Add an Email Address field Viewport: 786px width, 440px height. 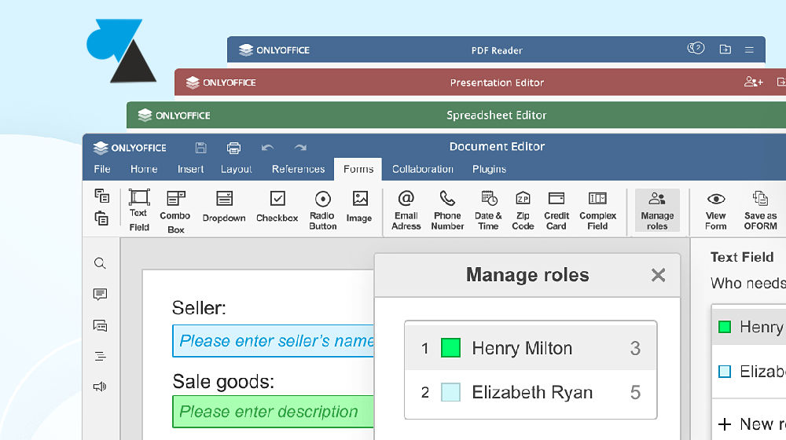pyautogui.click(x=406, y=211)
